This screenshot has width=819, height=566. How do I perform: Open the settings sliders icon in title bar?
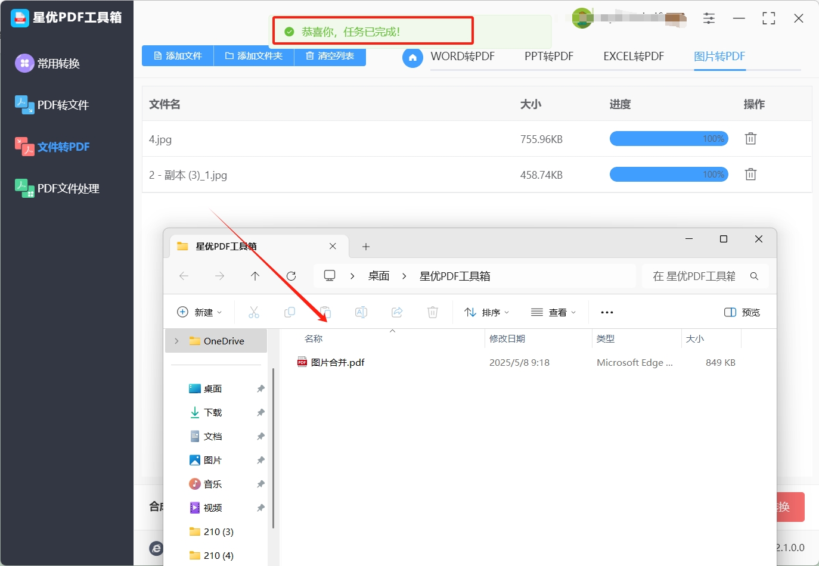click(x=709, y=18)
